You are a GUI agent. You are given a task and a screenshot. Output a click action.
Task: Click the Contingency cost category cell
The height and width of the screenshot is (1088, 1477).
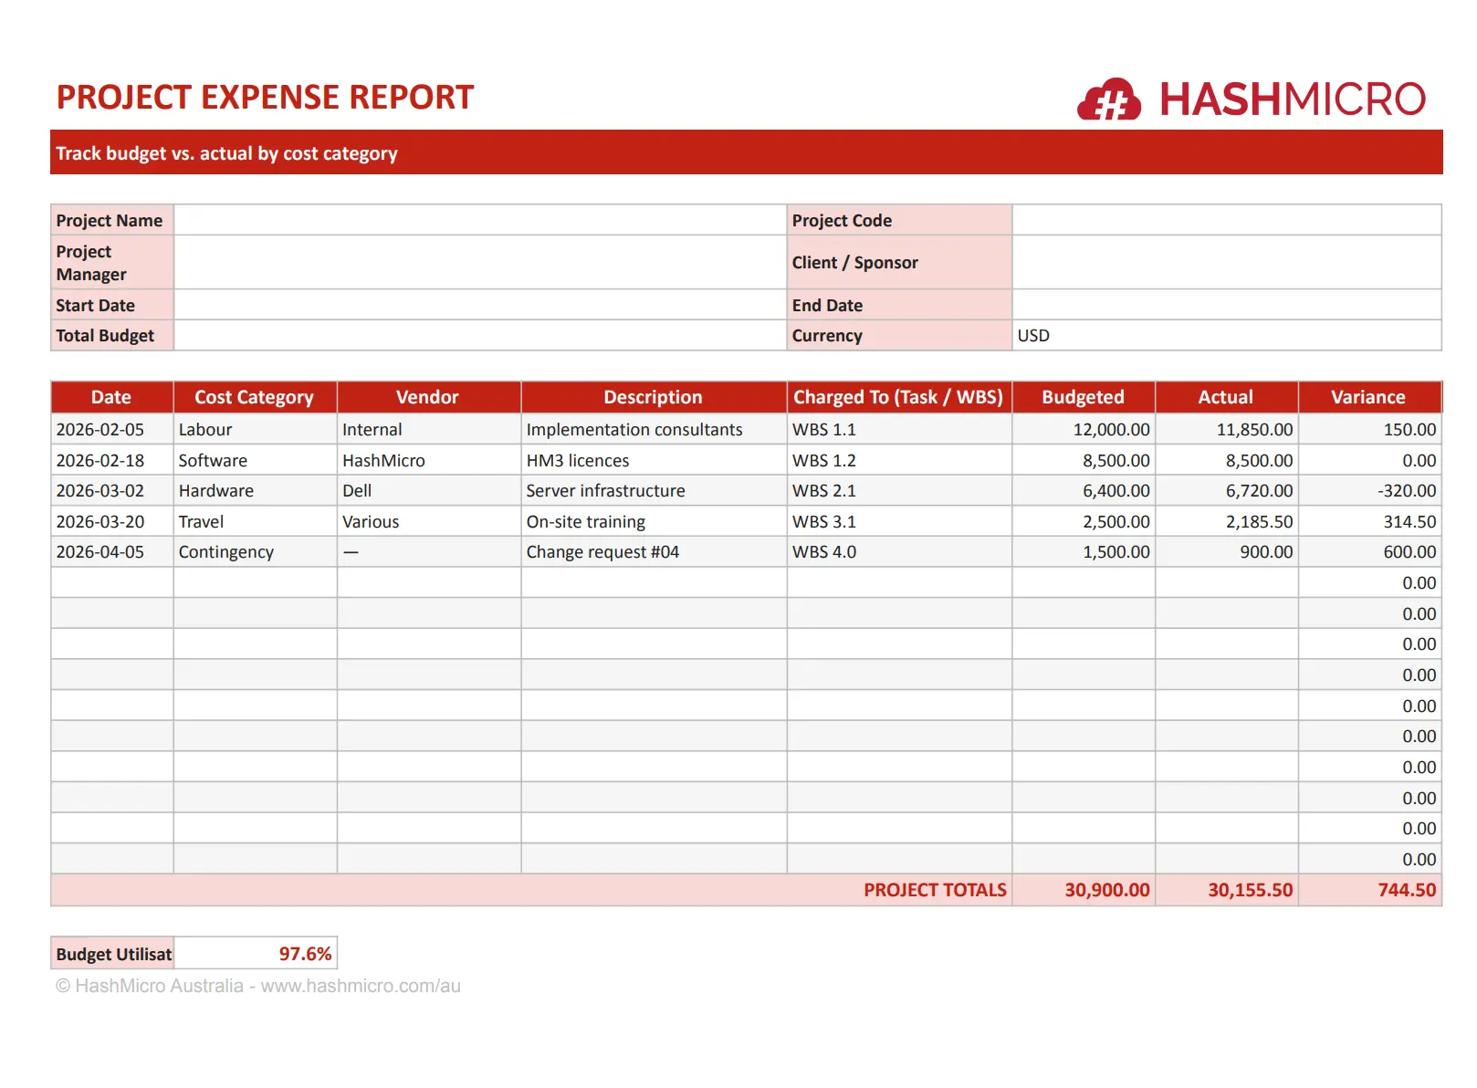pos(226,552)
